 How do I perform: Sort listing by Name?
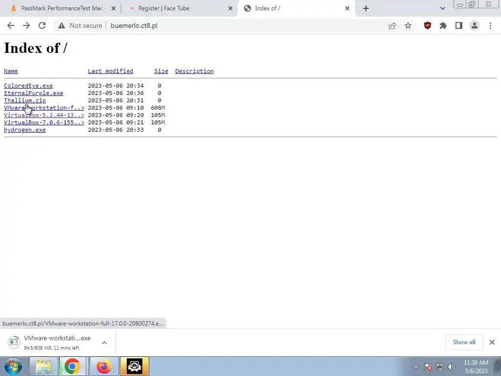click(x=11, y=71)
